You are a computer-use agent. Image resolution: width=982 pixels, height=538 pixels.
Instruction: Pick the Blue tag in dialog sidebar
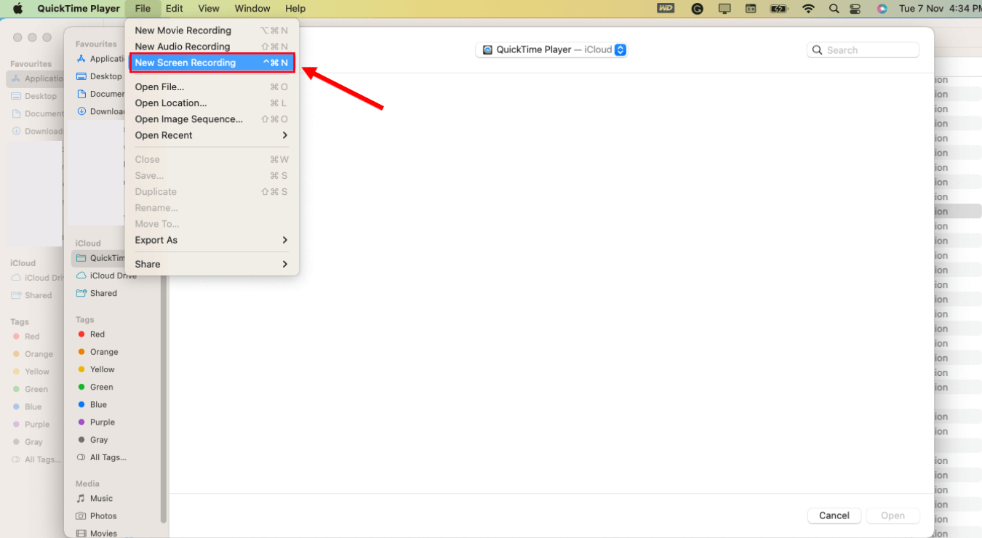click(92, 404)
